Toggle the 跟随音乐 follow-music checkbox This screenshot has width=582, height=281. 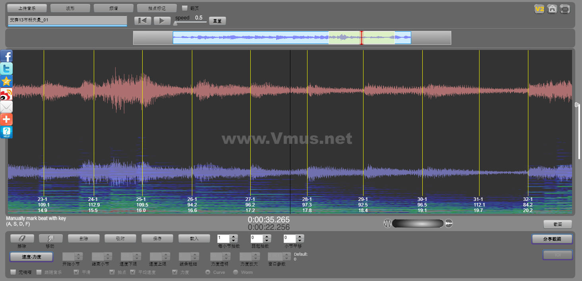[x=39, y=272]
